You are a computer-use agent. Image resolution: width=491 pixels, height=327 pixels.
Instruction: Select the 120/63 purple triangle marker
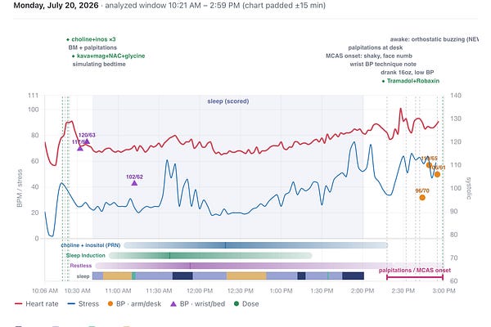[87, 141]
